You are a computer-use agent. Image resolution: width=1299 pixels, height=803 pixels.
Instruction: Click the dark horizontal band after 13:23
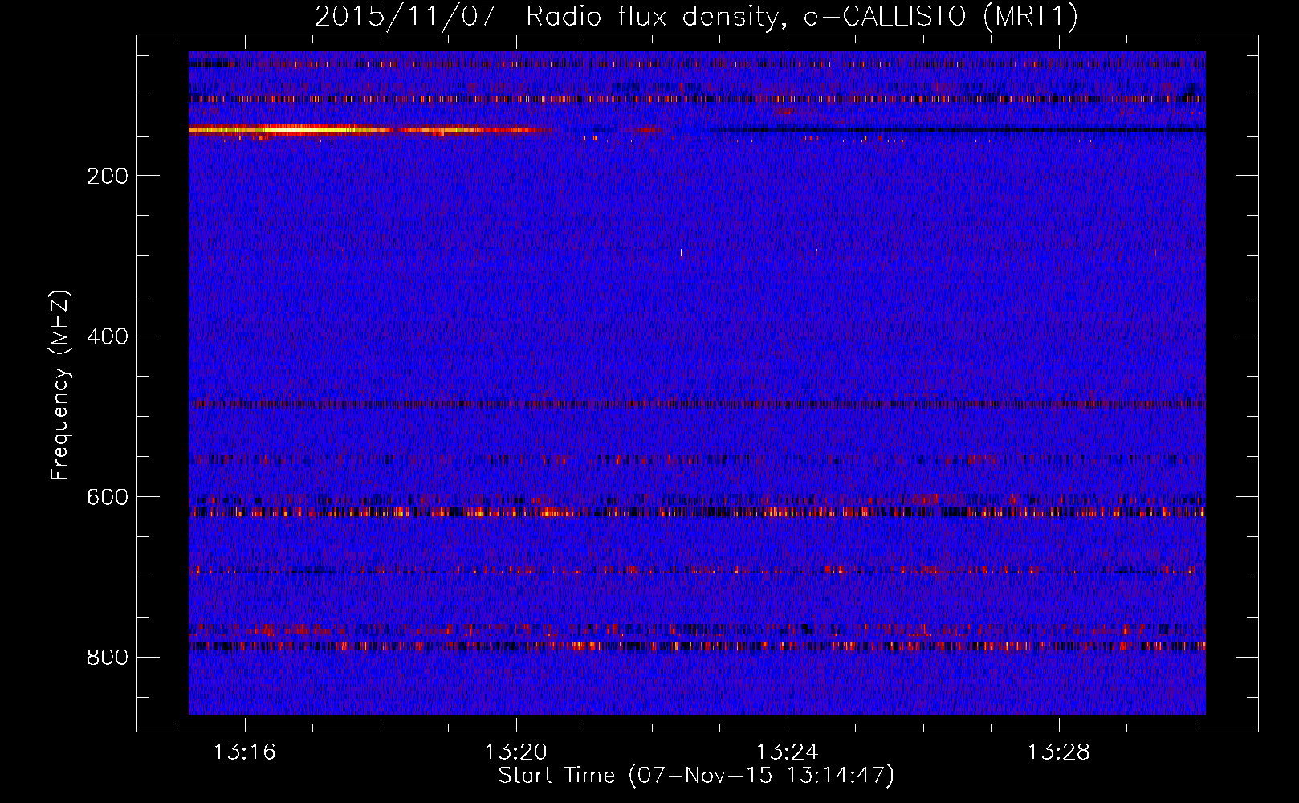(959, 130)
